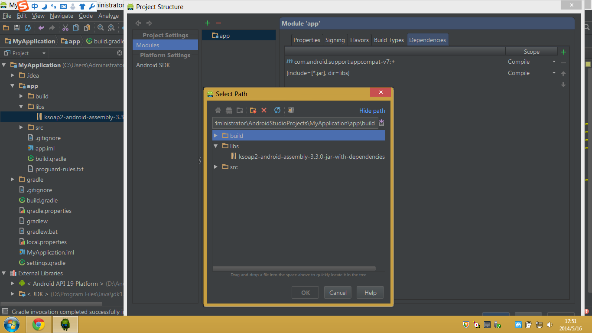The height and width of the screenshot is (333, 592).
Task: Click the Save All disk icon
Action: pos(17,28)
